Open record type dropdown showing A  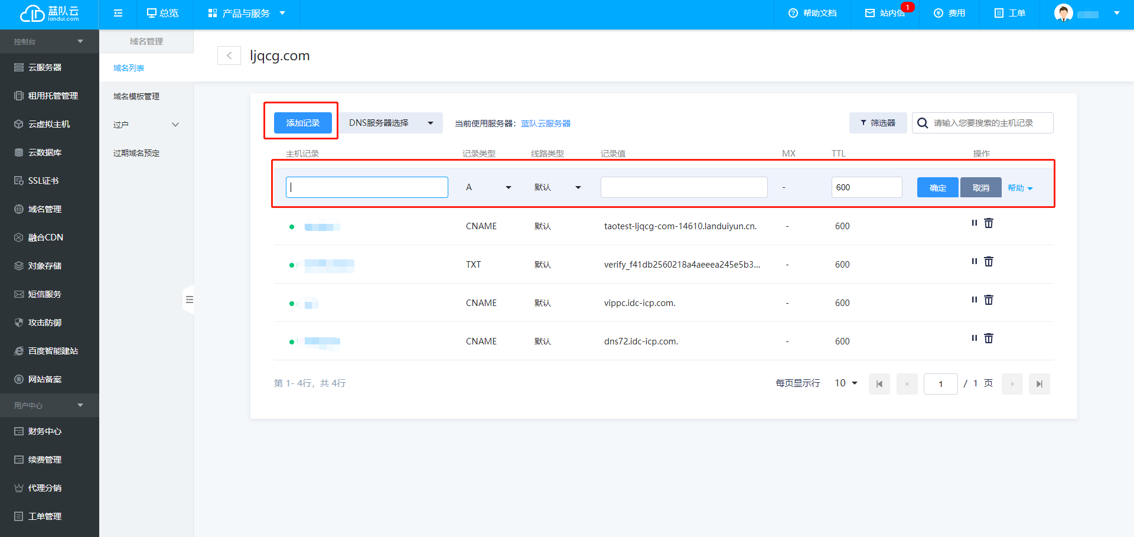pyautogui.click(x=488, y=187)
